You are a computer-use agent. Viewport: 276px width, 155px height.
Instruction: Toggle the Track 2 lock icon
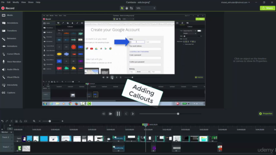pos(12,139)
